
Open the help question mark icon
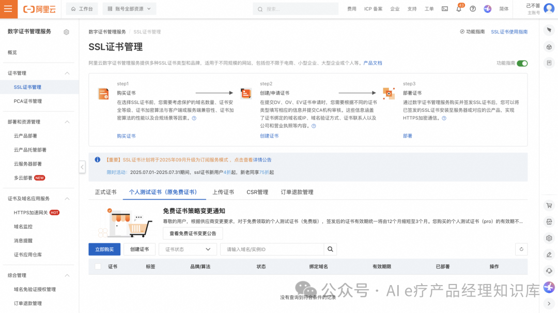[x=473, y=9]
